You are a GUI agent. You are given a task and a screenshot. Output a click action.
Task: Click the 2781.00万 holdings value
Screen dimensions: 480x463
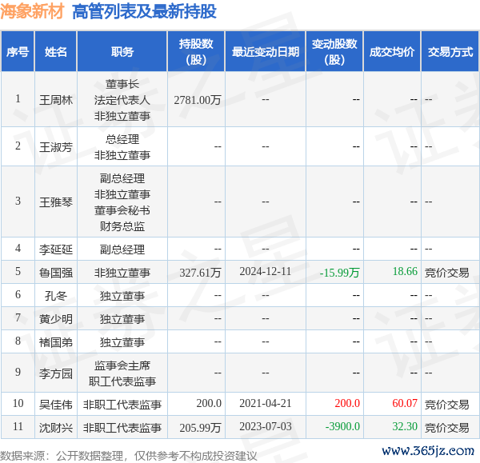tap(198, 100)
